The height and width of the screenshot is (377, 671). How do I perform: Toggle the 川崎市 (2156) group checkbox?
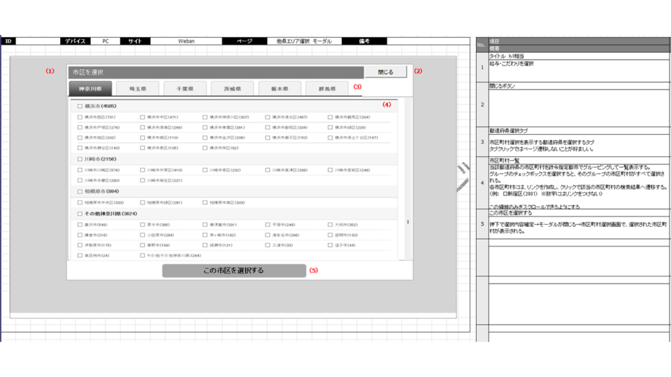coord(80,159)
